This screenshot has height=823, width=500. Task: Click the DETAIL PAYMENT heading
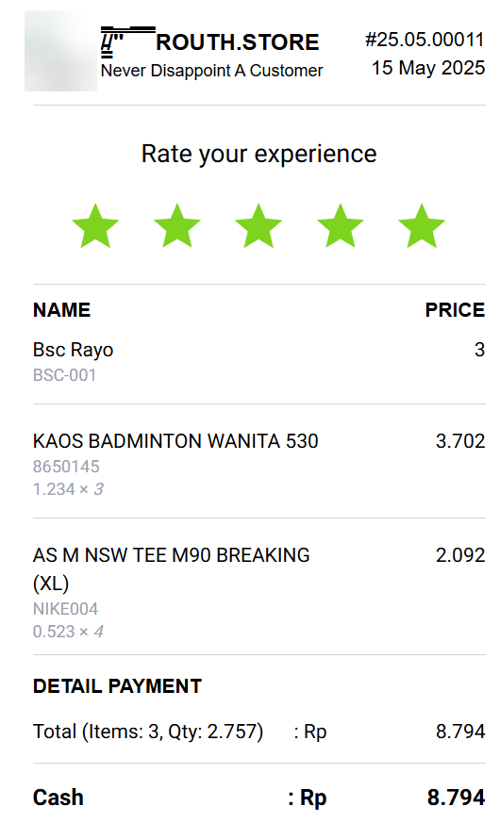pyautogui.click(x=117, y=686)
